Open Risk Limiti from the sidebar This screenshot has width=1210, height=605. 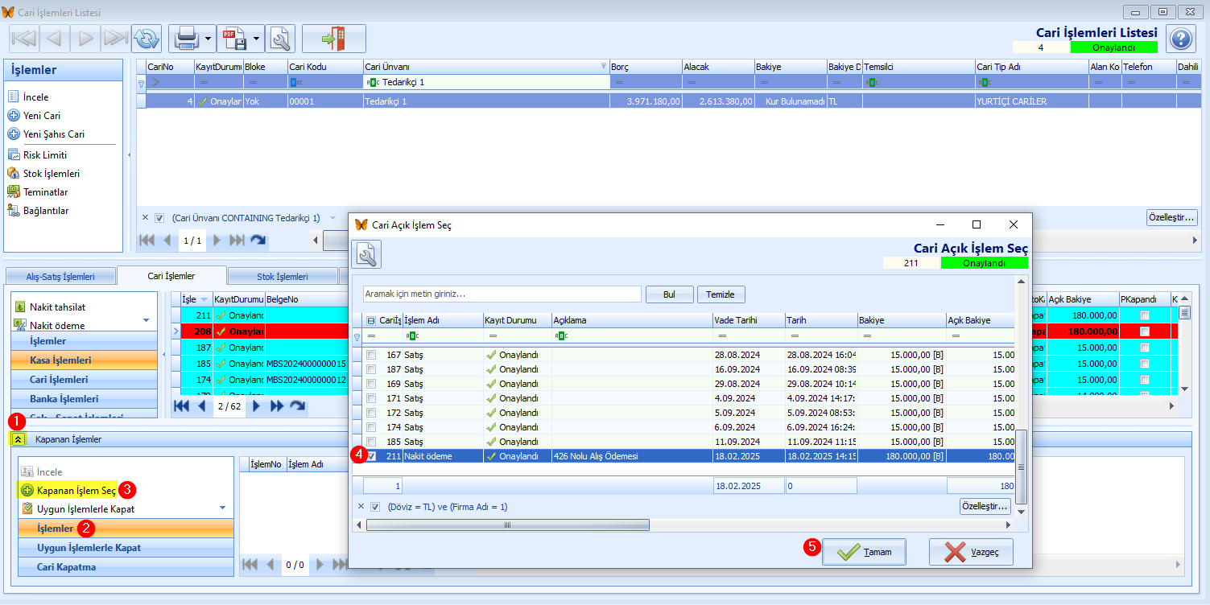(x=44, y=155)
